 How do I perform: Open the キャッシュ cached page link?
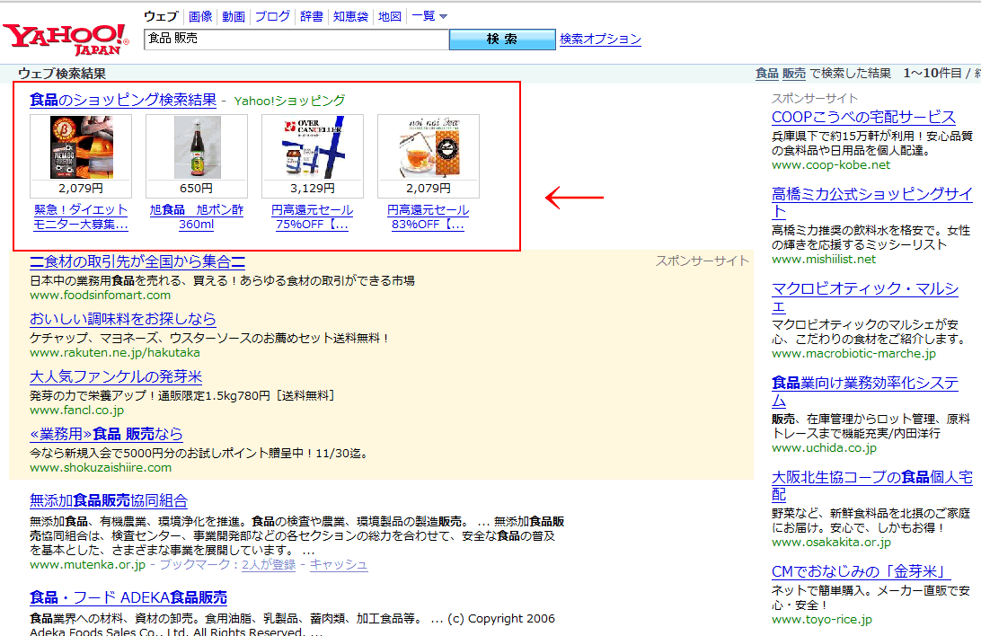click(339, 565)
